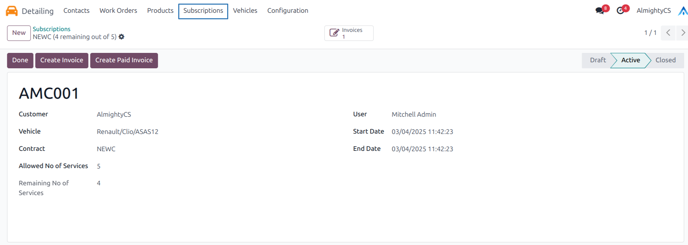Click the Invoices edit icon
Screen dimensions: 688x245
[x=334, y=33]
